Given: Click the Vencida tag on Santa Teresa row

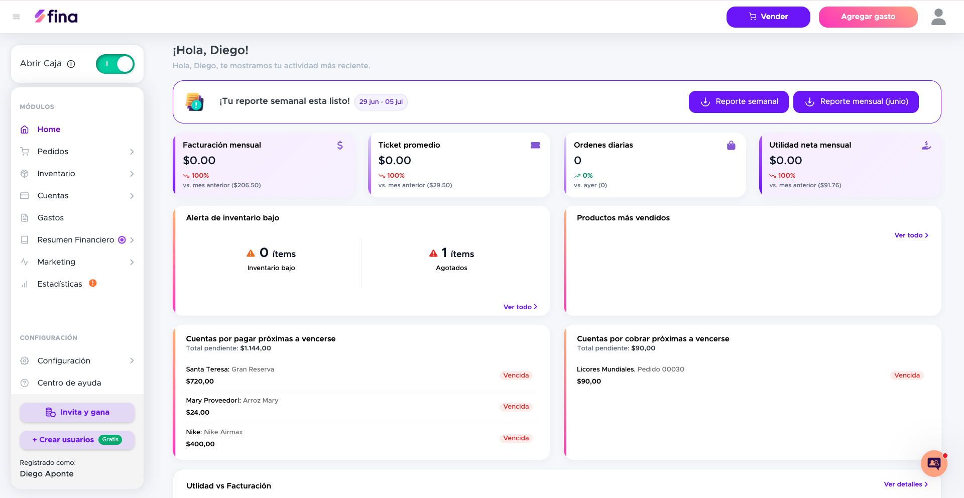Looking at the screenshot, I should point(516,376).
